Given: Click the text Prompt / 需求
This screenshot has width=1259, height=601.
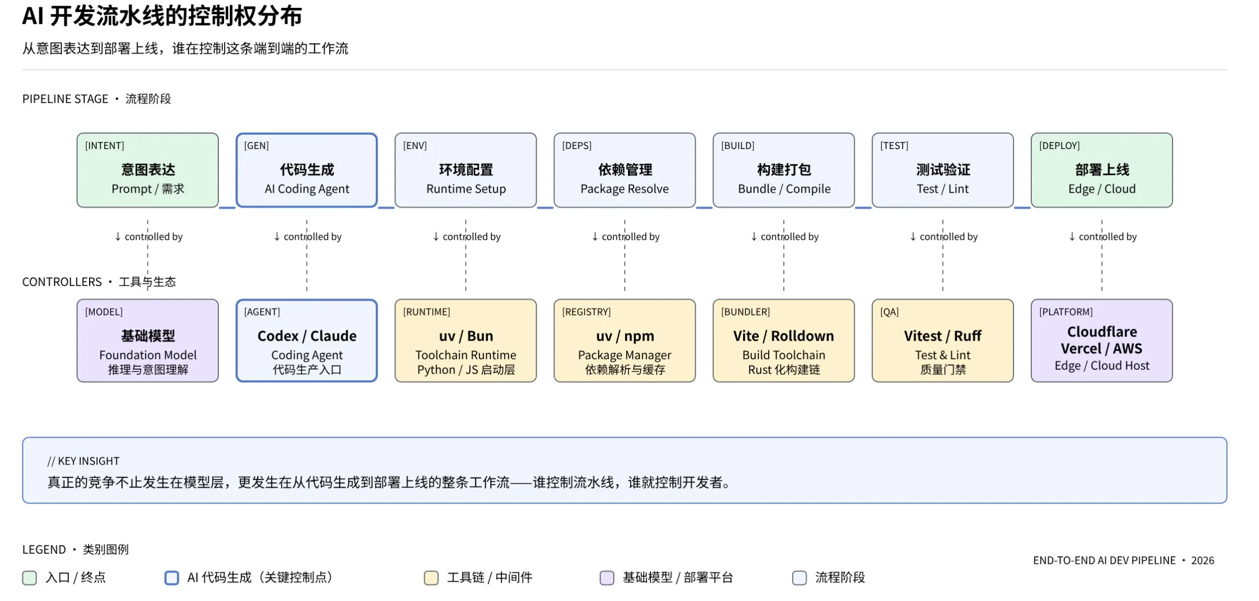Looking at the screenshot, I should (x=147, y=189).
